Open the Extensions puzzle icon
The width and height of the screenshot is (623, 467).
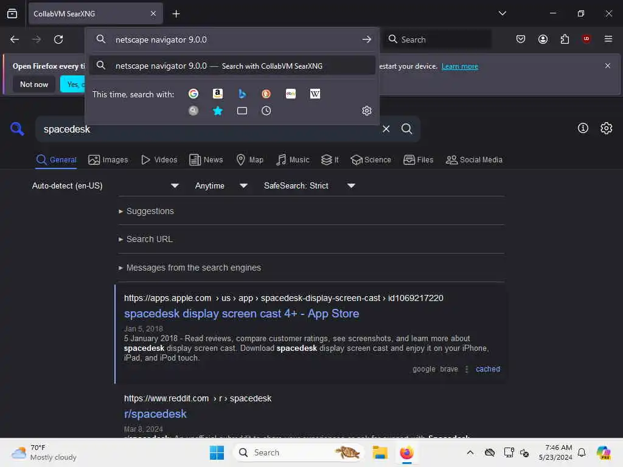(565, 39)
